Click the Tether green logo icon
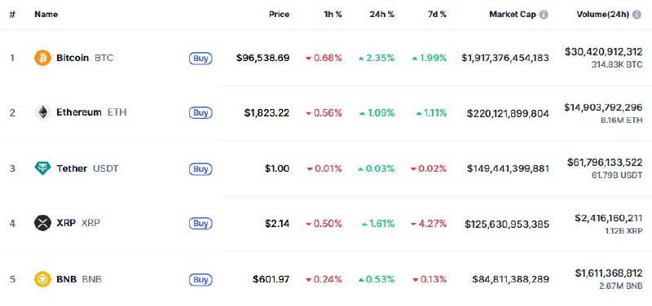The width and height of the screenshot is (652, 306). point(43,168)
